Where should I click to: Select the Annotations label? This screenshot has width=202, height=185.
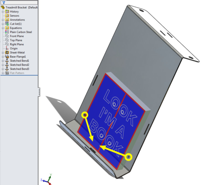click(x=17, y=20)
